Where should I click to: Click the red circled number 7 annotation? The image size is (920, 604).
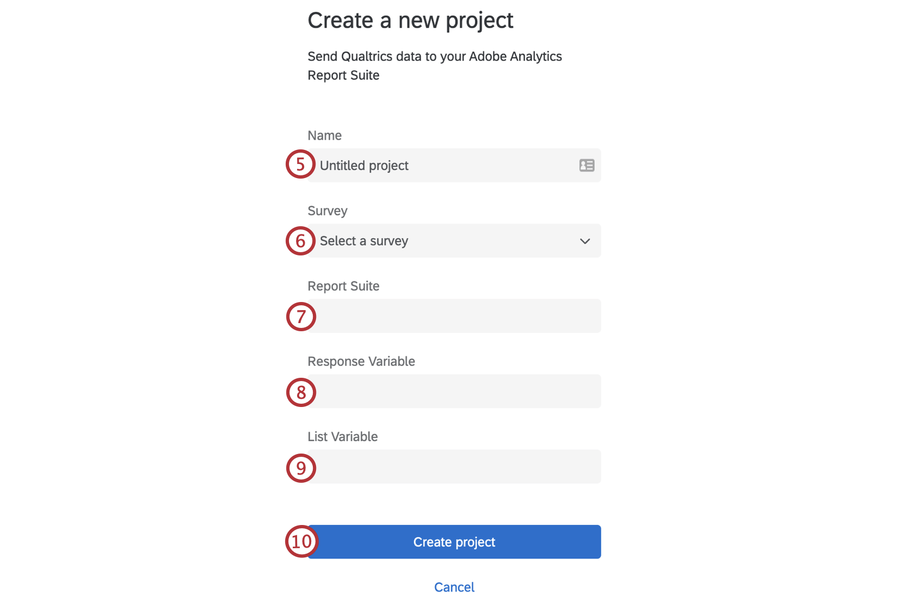[x=300, y=317]
